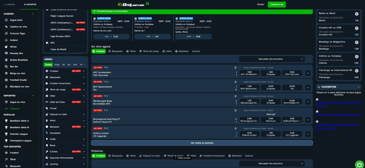Open the Mines game icon

pos(6,47)
